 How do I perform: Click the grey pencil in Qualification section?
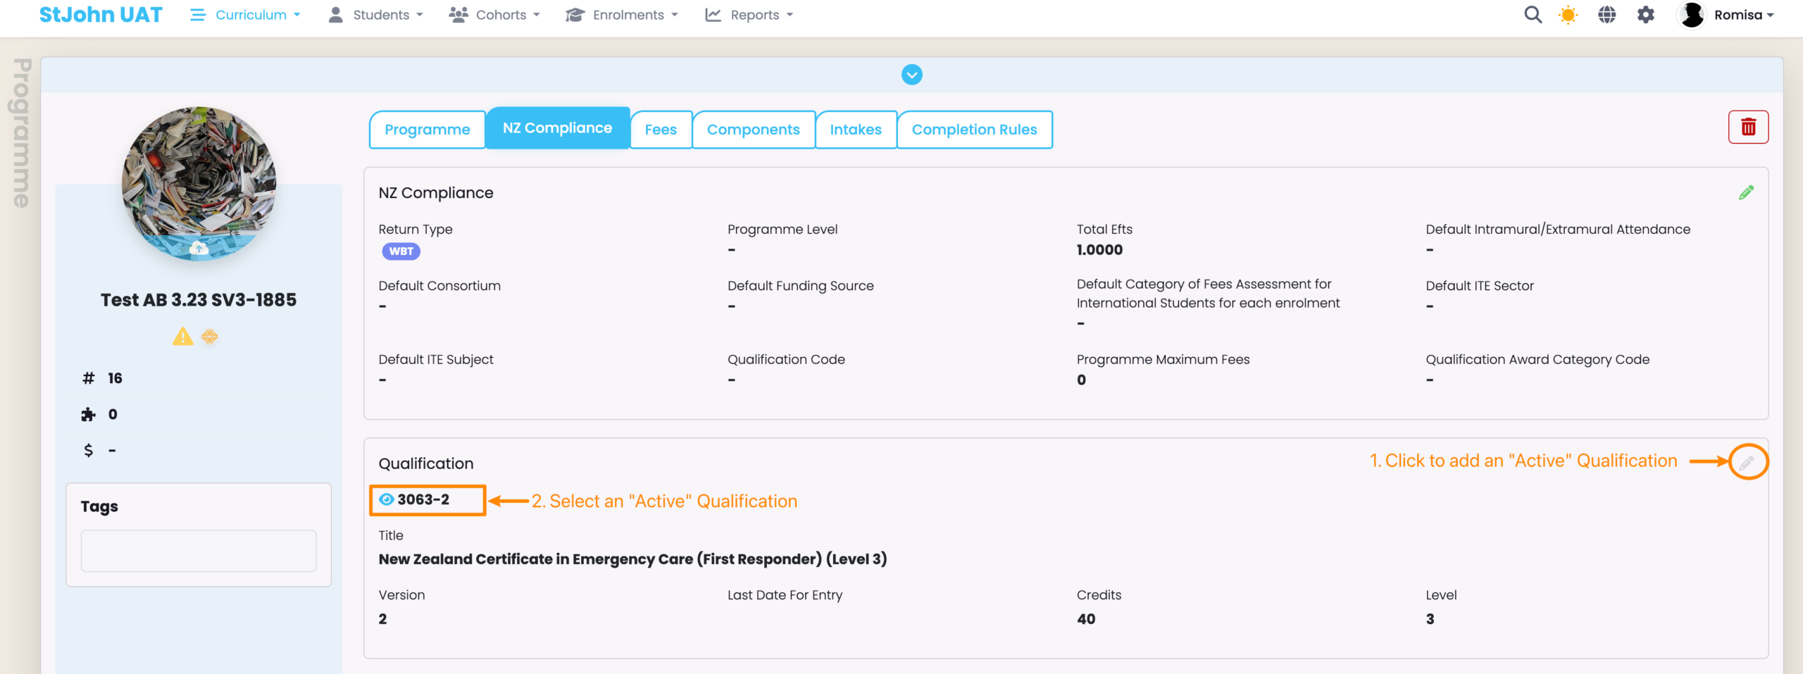click(x=1747, y=463)
